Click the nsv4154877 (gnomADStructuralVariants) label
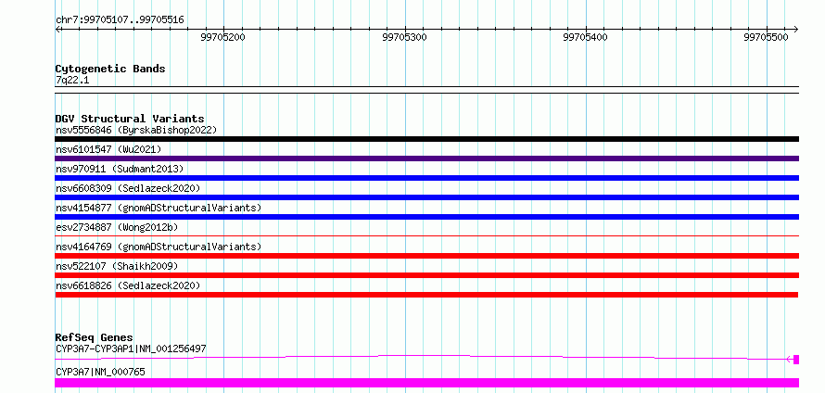Screen dimensions: 825x393 pyautogui.click(x=159, y=208)
